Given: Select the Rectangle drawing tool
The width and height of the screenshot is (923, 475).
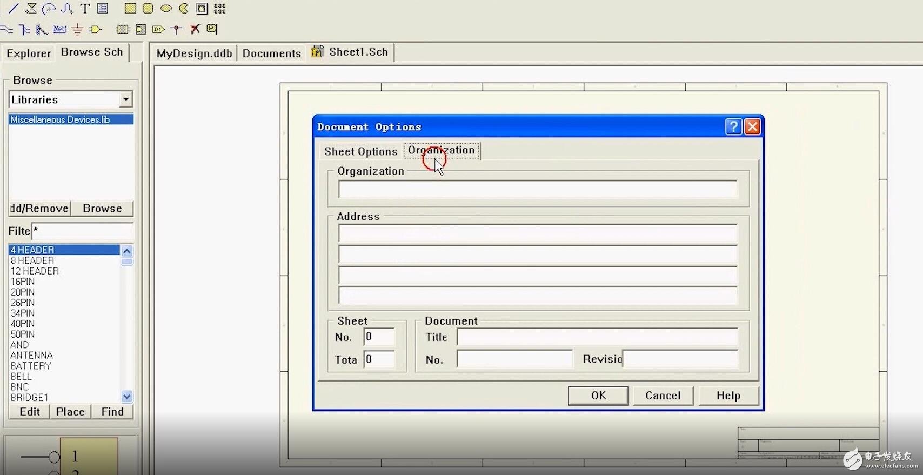Looking at the screenshot, I should point(130,8).
